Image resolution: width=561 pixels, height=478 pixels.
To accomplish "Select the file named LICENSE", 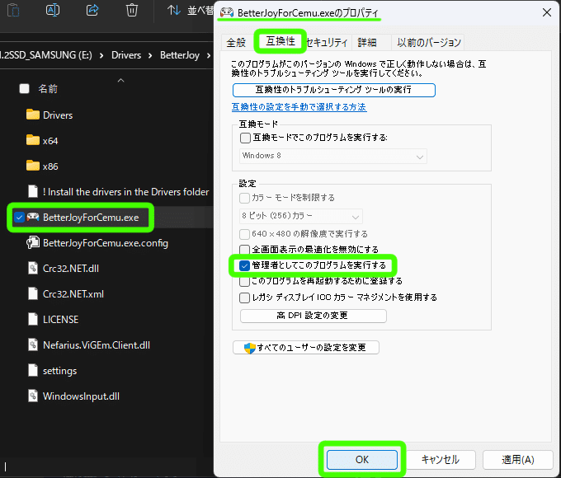I will coord(60,319).
